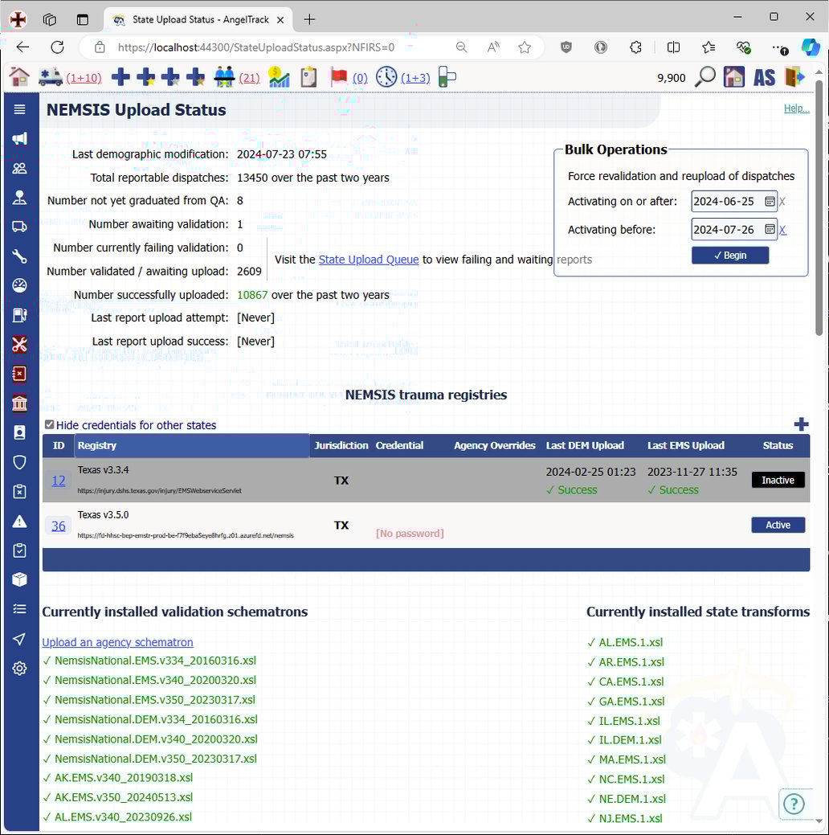Click the Begin button in Bulk Operations
This screenshot has width=829, height=835.
(x=729, y=255)
